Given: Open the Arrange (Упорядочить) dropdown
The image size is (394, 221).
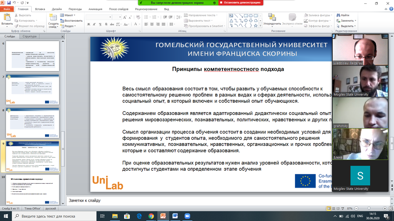Looking at the screenshot, I should pyautogui.click(x=272, y=19).
